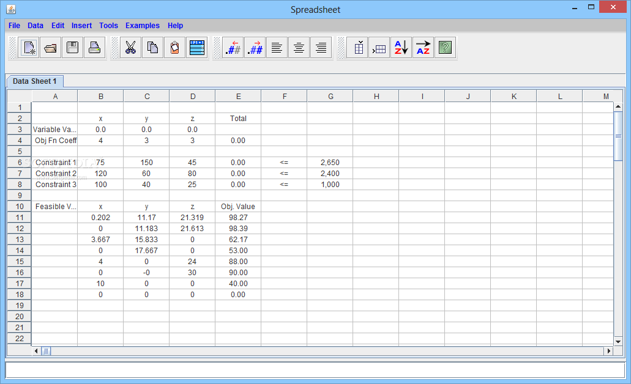Click the horizontal scrollbar left arrow
This screenshot has width=631, height=384.
36,351
